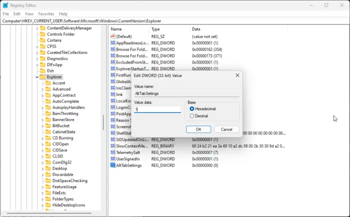
Task: Click the Value data input field
Action: point(157,109)
